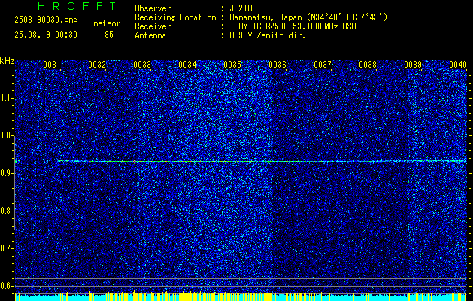Select filename 2508190030.png

(x=46, y=20)
